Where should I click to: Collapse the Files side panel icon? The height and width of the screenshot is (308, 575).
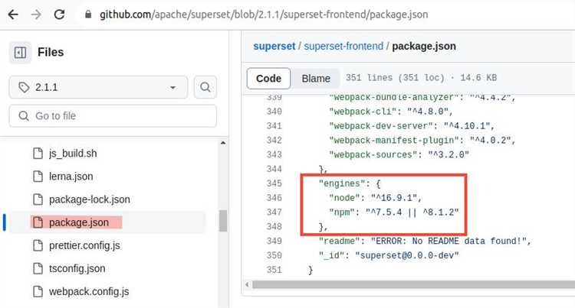coord(20,52)
